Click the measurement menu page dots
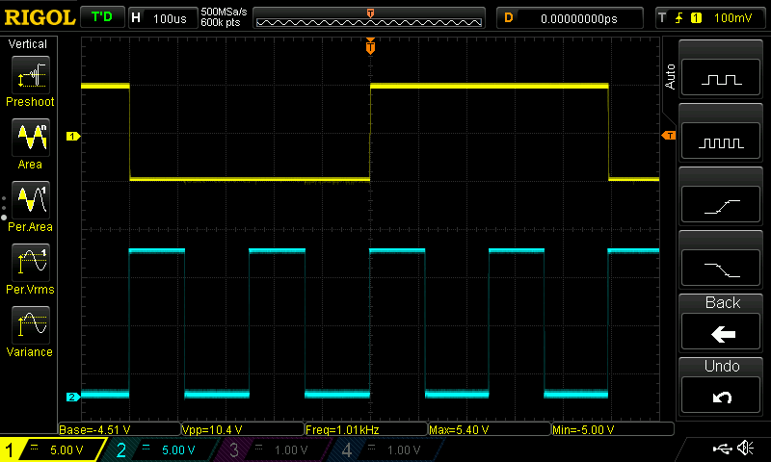Viewport: 771px width, 462px height. point(4,208)
